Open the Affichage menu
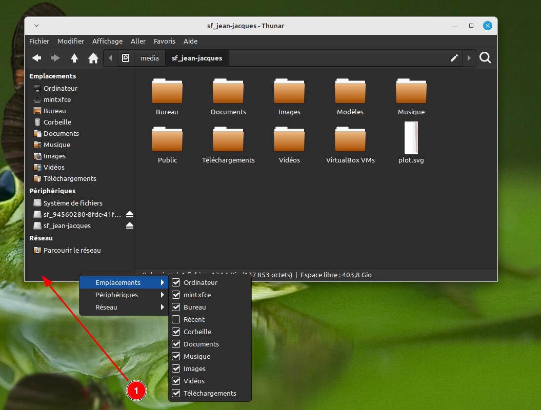Viewport: 541px width, 410px height. tap(107, 41)
